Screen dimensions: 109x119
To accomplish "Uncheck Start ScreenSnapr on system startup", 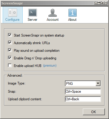I will 10,35.
